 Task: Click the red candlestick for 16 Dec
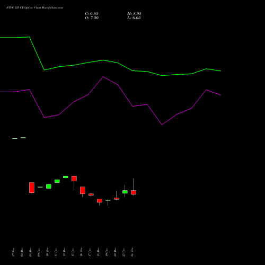click(83, 190)
